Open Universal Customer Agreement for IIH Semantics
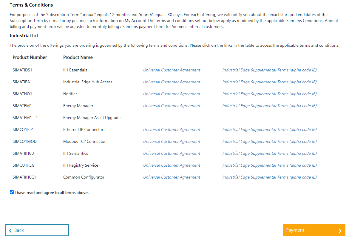The image size is (349, 239). 172,153
